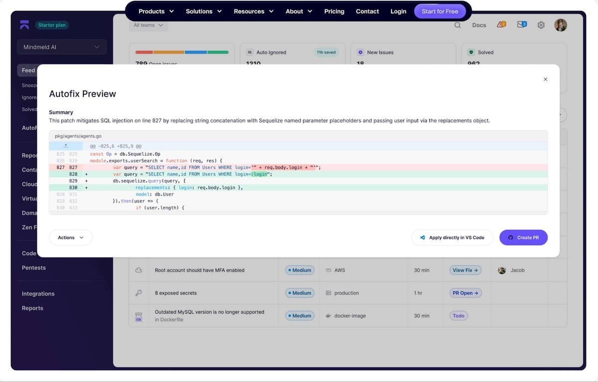The width and height of the screenshot is (598, 382).
Task: Click PR Open on exposed secrets row
Action: coord(465,293)
